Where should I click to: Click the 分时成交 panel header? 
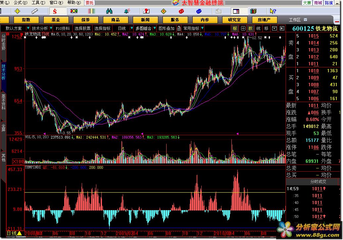click(x=318, y=182)
